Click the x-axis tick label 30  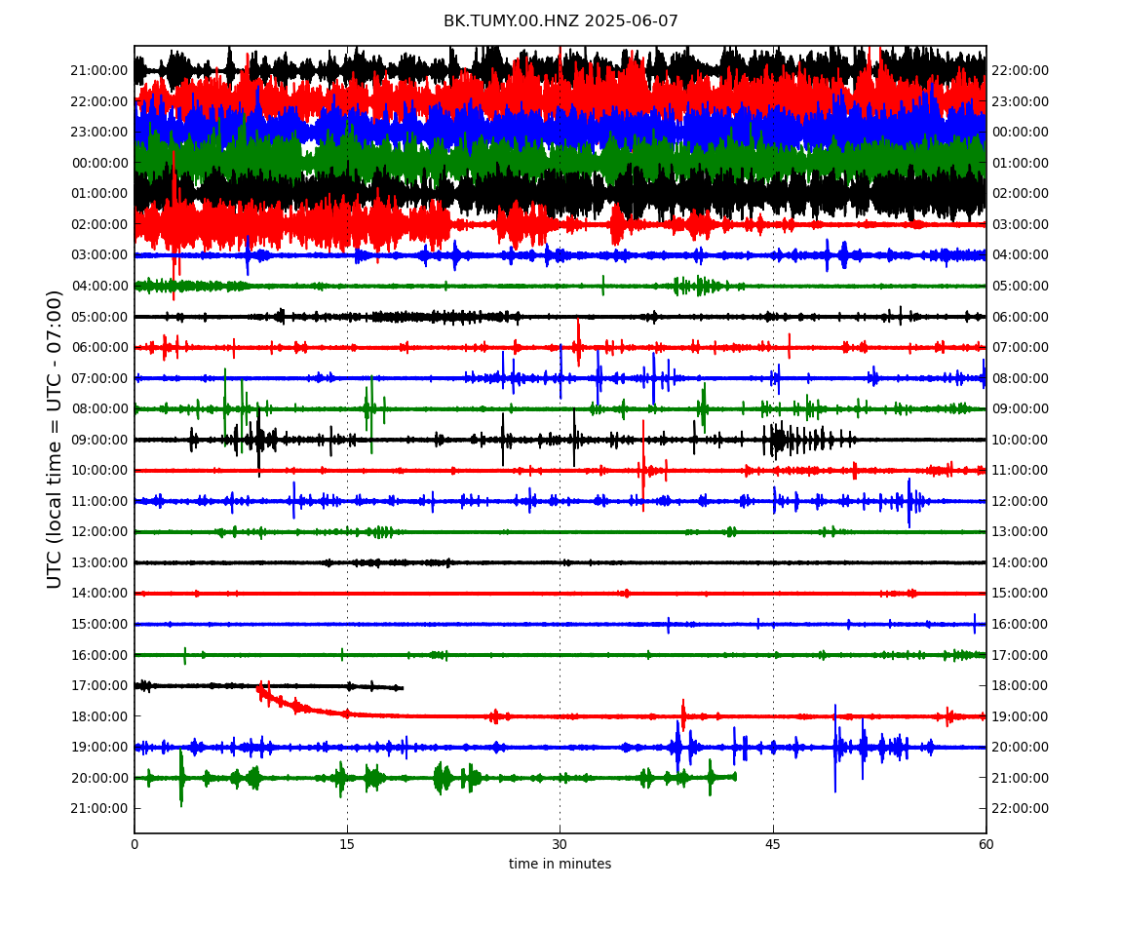click(560, 844)
